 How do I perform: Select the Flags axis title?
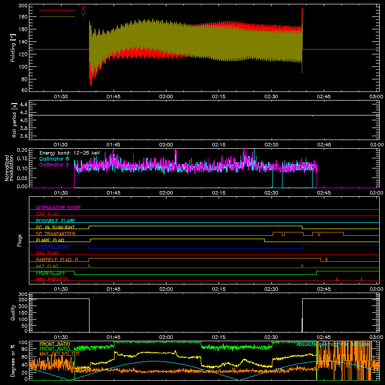(x=20, y=240)
